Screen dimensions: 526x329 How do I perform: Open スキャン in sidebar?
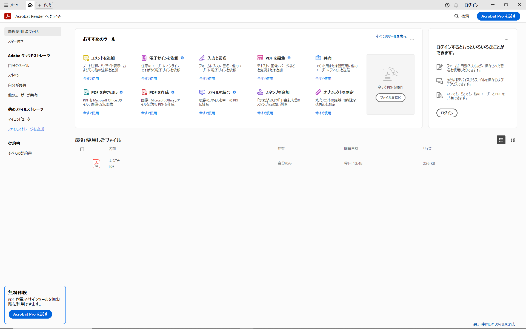point(13,75)
